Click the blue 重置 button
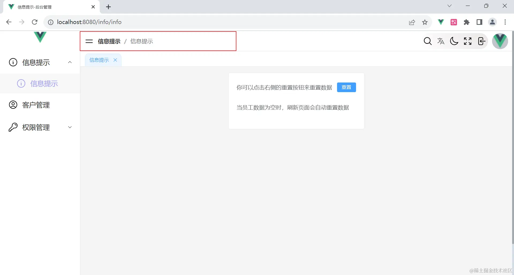This screenshot has width=514, height=275. click(346, 87)
